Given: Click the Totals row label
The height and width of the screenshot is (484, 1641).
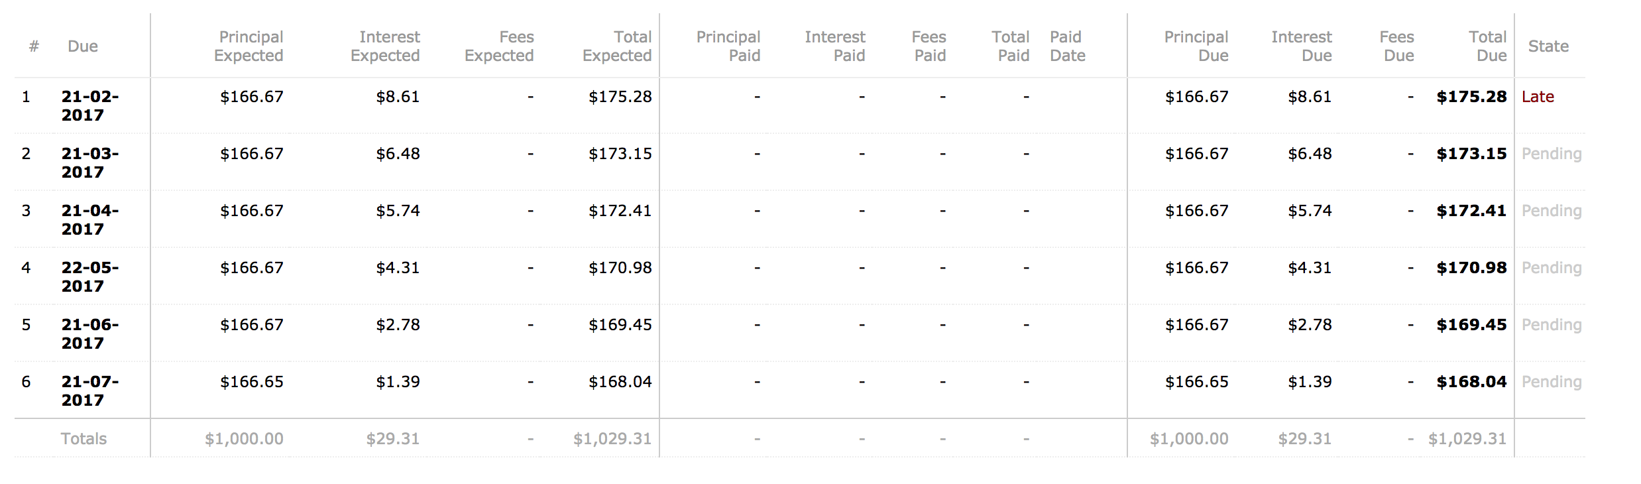Looking at the screenshot, I should tap(84, 439).
